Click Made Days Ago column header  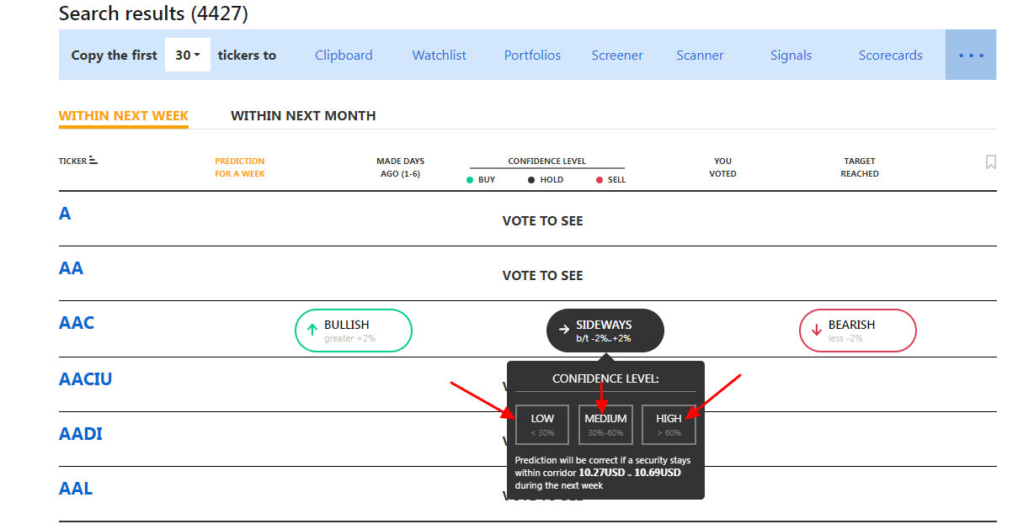coord(400,167)
